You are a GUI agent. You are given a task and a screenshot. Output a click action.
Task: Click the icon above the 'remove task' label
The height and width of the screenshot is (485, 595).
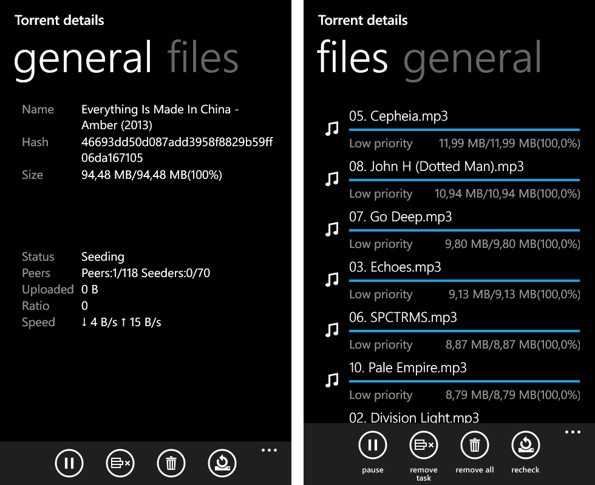pyautogui.click(x=424, y=445)
